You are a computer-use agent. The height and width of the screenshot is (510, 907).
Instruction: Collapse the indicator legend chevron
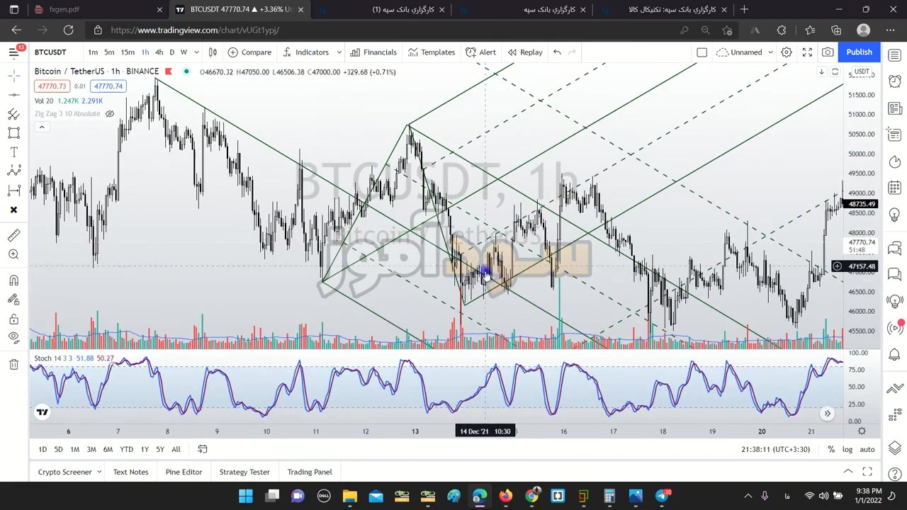pyautogui.click(x=42, y=127)
